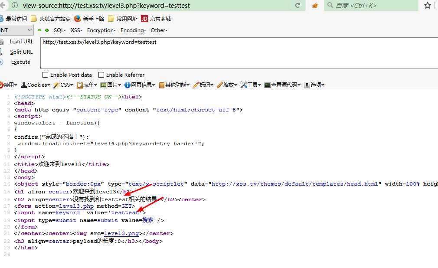Click the title line 欢迎来到level3
Viewport: 438px width, 268px height.
[62, 164]
